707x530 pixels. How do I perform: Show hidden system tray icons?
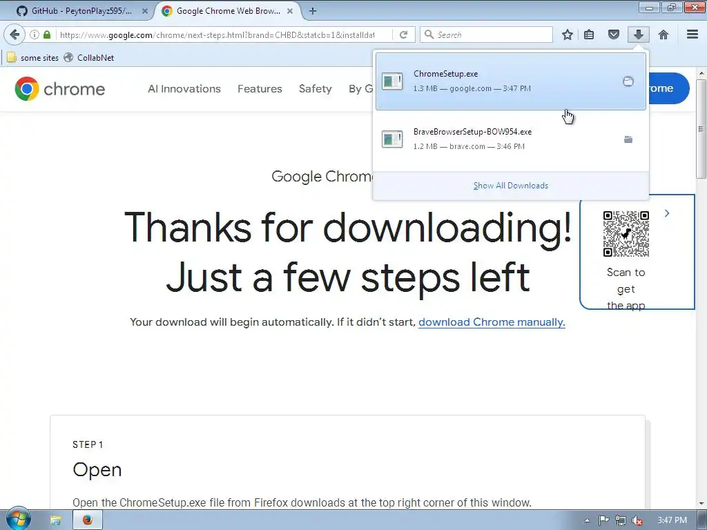pyautogui.click(x=587, y=520)
